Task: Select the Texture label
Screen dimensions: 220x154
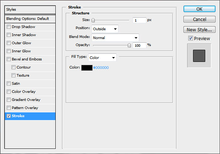Action: pyautogui.click(x=23, y=76)
